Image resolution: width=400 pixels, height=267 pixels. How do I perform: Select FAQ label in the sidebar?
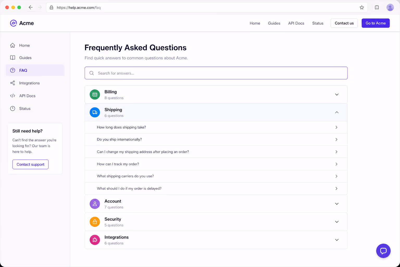[23, 70]
